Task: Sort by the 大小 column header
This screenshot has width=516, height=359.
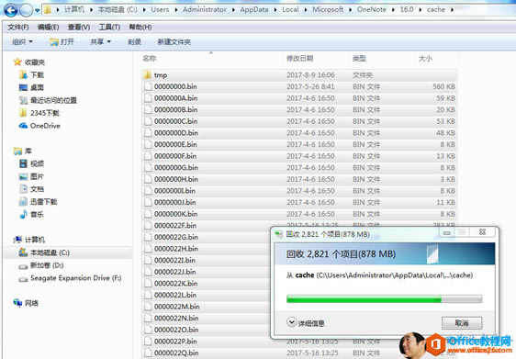Action: [425, 59]
